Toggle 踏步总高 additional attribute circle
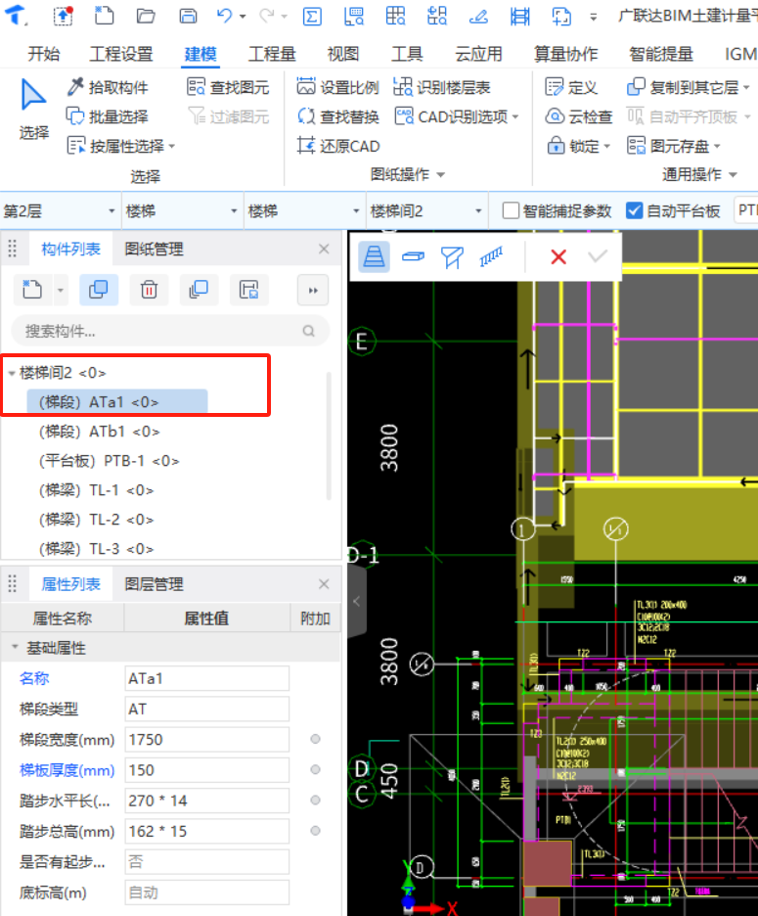Viewport: 758px width, 916px height. tap(315, 830)
